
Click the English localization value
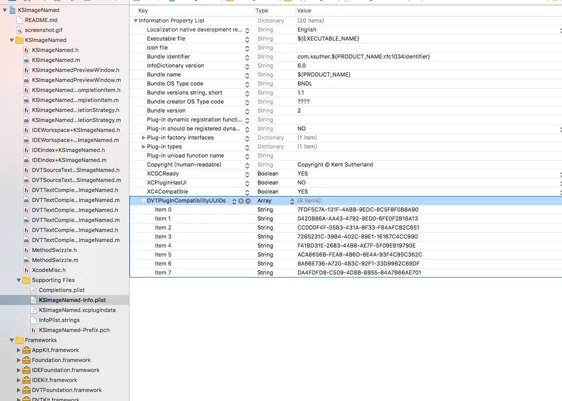[x=307, y=29]
